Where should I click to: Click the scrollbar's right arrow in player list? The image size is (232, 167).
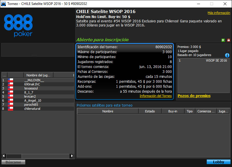pos(72,156)
